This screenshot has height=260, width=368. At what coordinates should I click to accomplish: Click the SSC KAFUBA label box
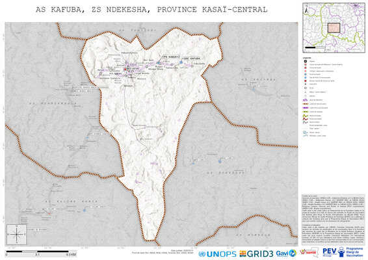coord(192,58)
